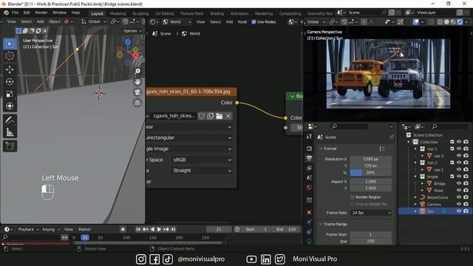Select the Select Box tool
Image resolution: width=473 pixels, height=266 pixels.
click(x=10, y=44)
